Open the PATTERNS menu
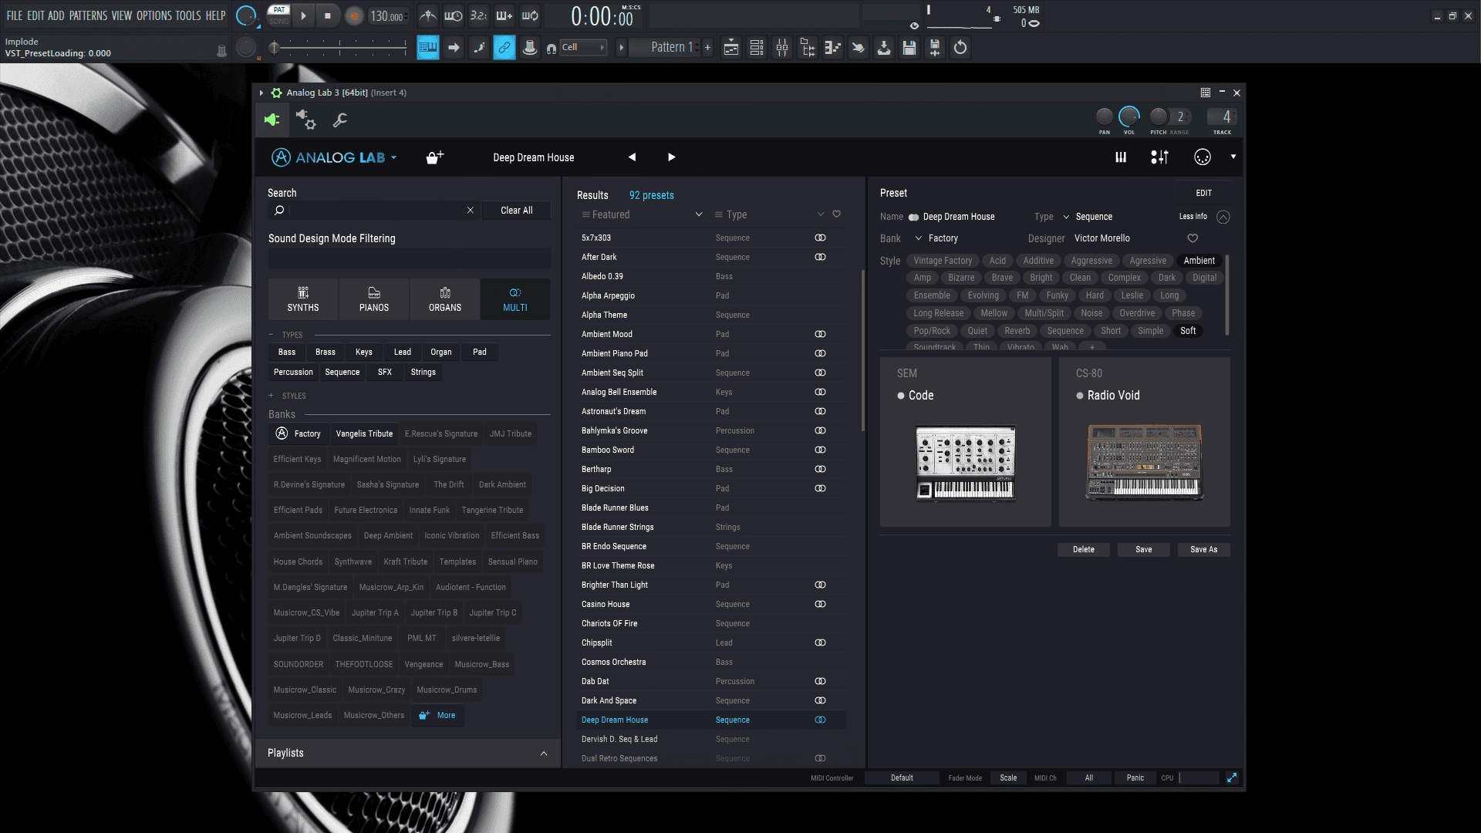The width and height of the screenshot is (1481, 833). click(x=89, y=15)
